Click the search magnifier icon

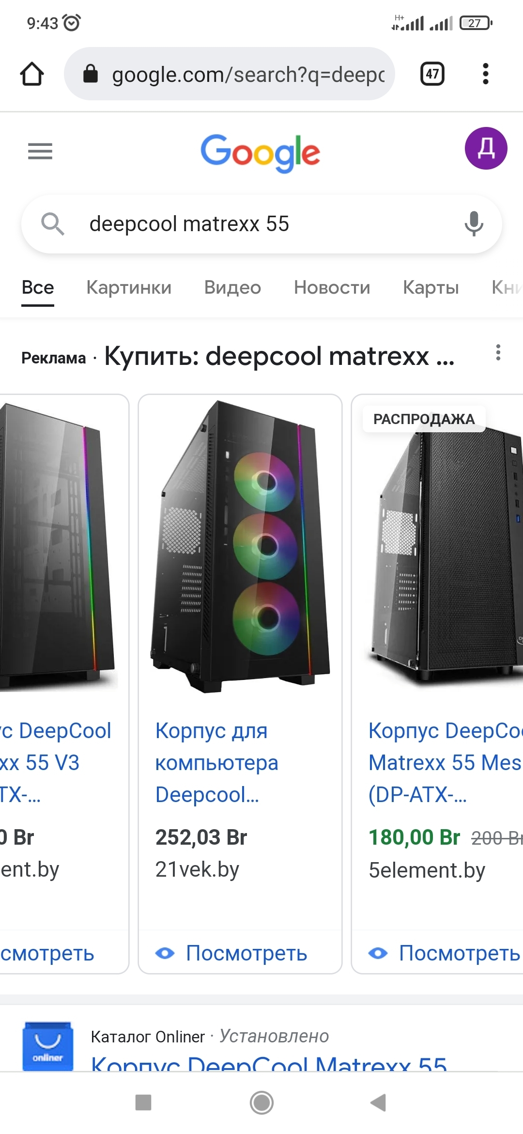point(52,224)
